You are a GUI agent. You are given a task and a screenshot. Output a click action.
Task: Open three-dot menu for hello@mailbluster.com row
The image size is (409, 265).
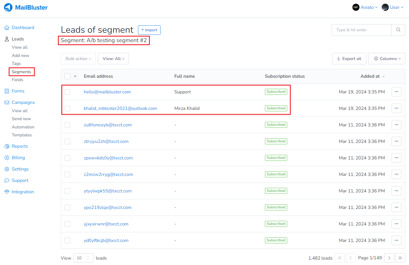396,92
